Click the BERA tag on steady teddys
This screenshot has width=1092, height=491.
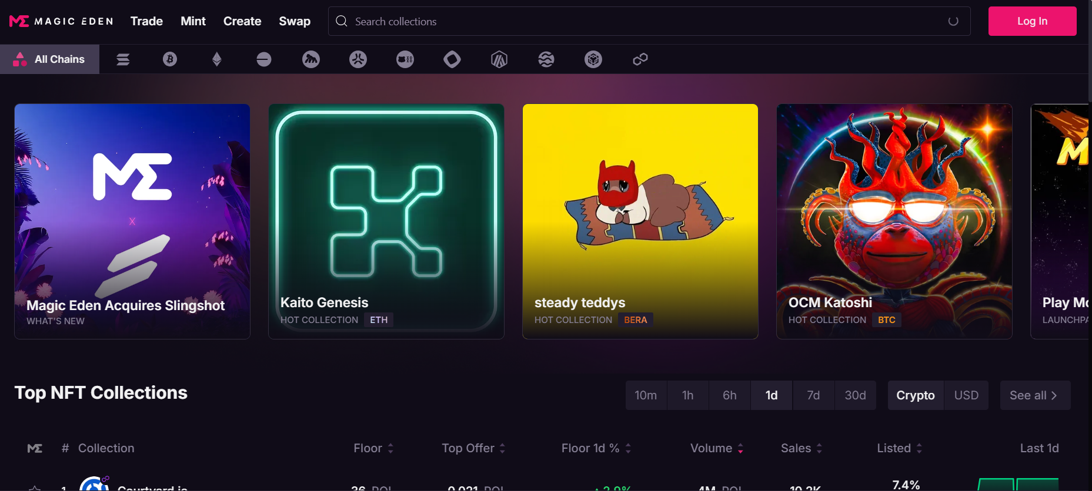[x=636, y=320]
